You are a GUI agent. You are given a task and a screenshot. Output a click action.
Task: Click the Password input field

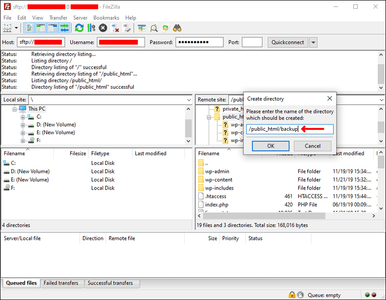click(x=199, y=42)
